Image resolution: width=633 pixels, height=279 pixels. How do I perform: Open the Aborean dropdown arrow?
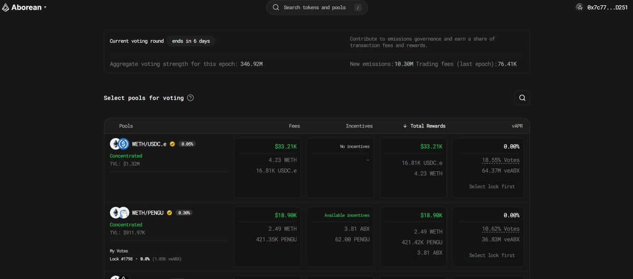pyautogui.click(x=45, y=7)
